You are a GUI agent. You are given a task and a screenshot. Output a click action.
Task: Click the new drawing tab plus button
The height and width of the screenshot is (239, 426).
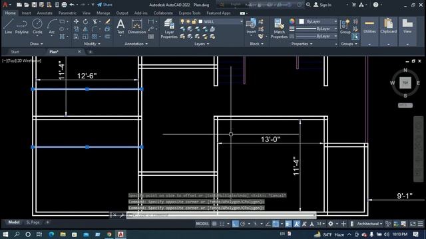coord(91,52)
